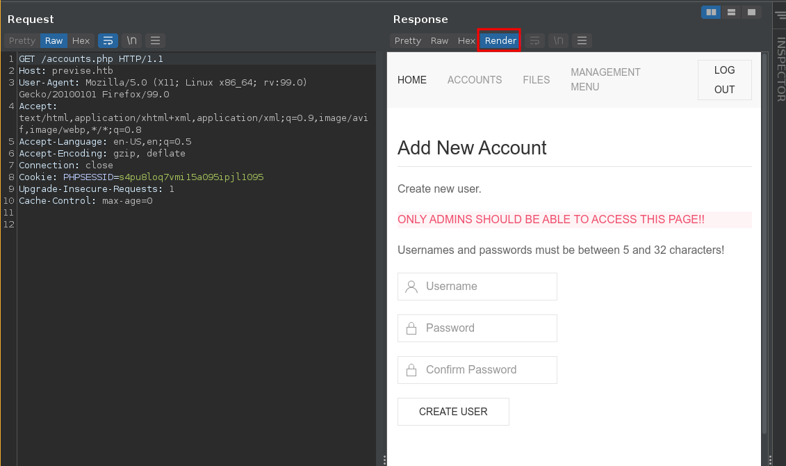The height and width of the screenshot is (466, 786).
Task: Toggle word wrap icon in Response panel
Action: coord(534,41)
